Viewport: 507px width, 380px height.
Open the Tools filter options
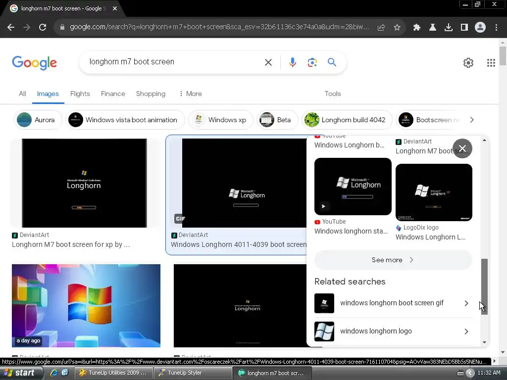[333, 94]
